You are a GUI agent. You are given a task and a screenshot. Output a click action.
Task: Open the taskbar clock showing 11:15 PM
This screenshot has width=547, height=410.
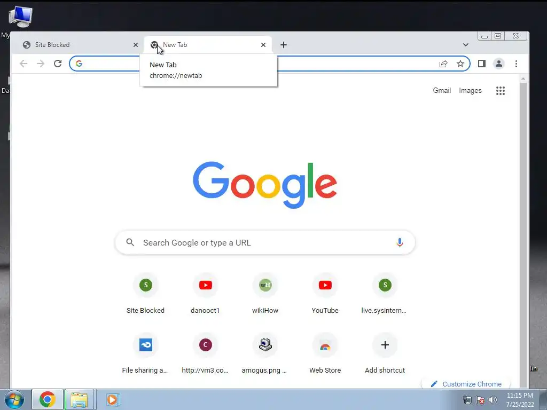[x=520, y=400]
